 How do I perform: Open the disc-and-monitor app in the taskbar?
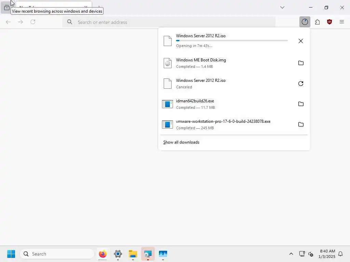tap(148, 254)
